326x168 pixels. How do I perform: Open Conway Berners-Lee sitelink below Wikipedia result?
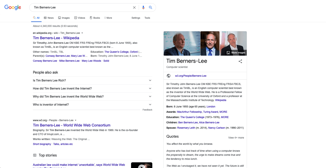(45, 61)
